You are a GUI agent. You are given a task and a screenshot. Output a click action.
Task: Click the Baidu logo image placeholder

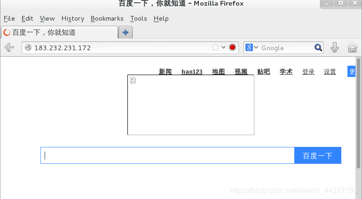coord(191,105)
